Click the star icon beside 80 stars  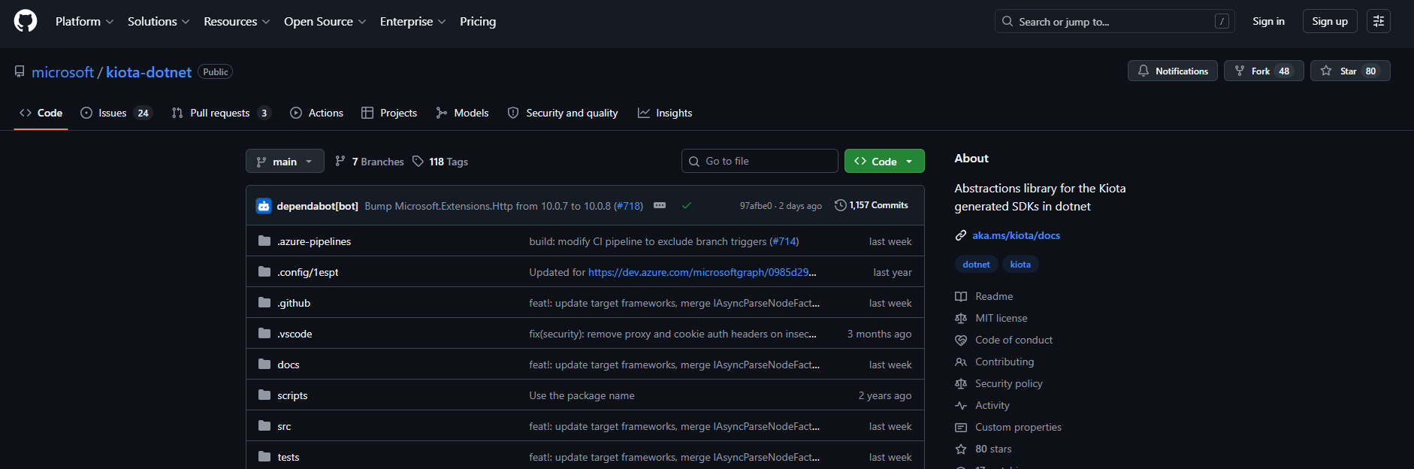961,449
